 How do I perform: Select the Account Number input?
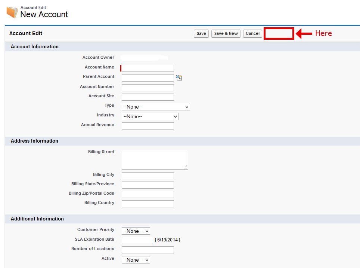[148, 88]
